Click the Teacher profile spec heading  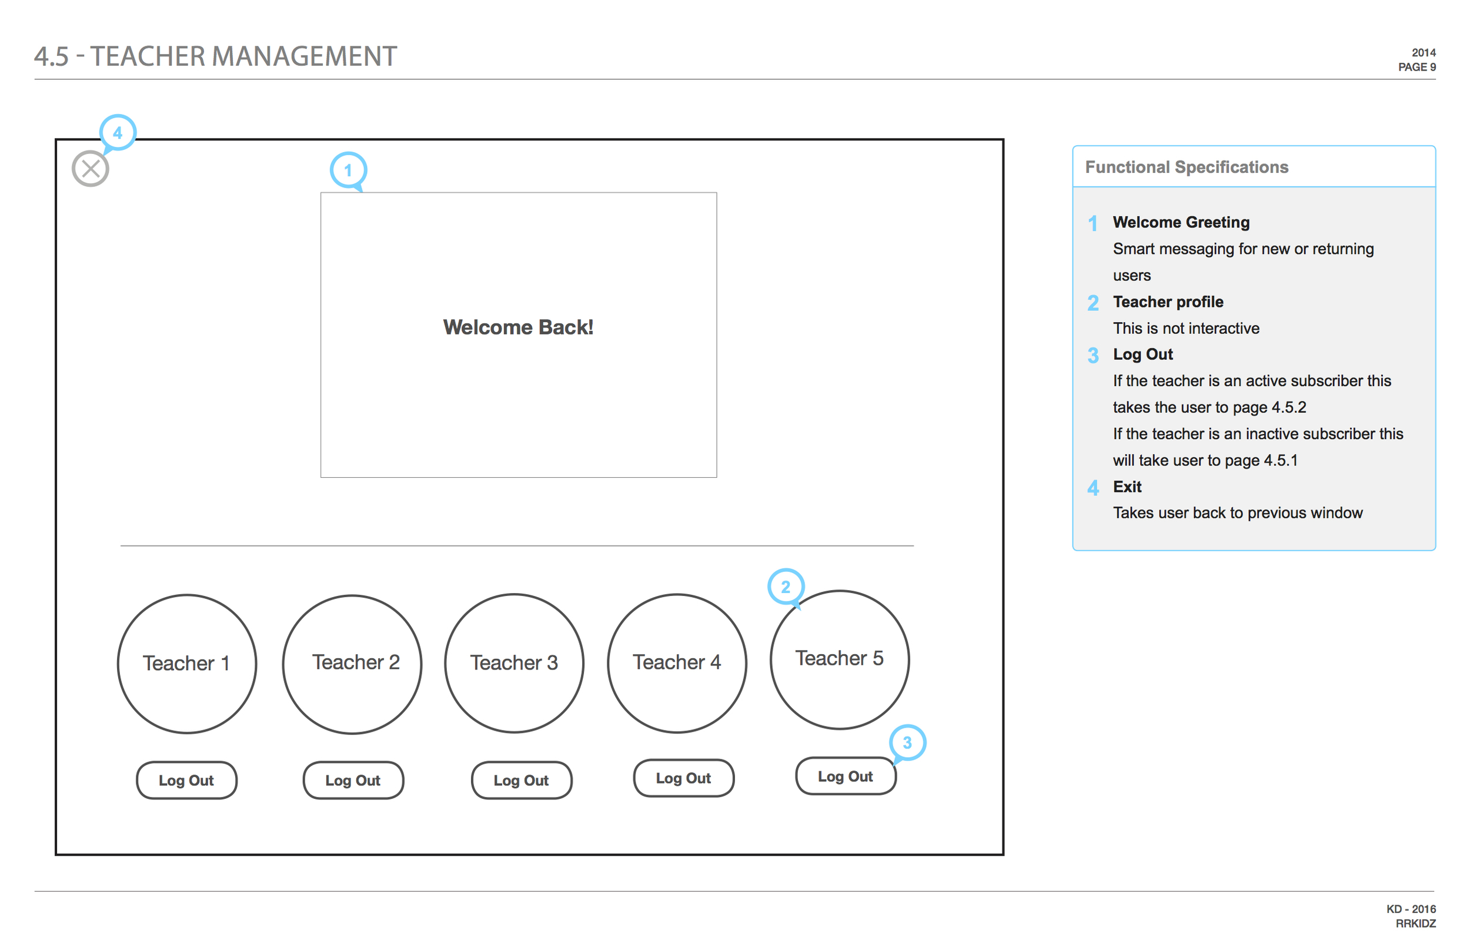[1168, 302]
